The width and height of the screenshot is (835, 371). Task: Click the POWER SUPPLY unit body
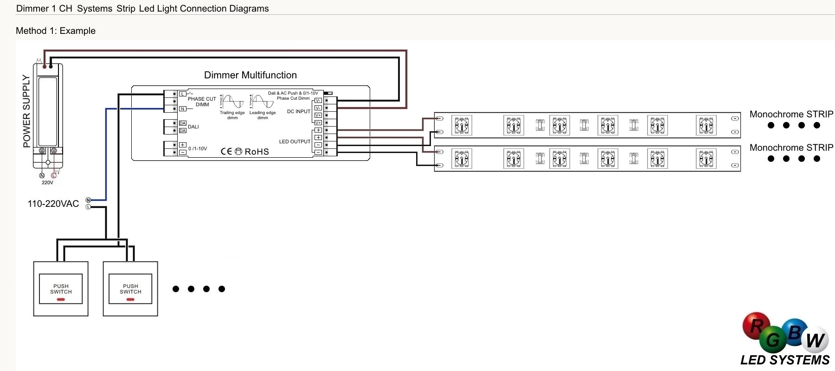click(x=48, y=115)
